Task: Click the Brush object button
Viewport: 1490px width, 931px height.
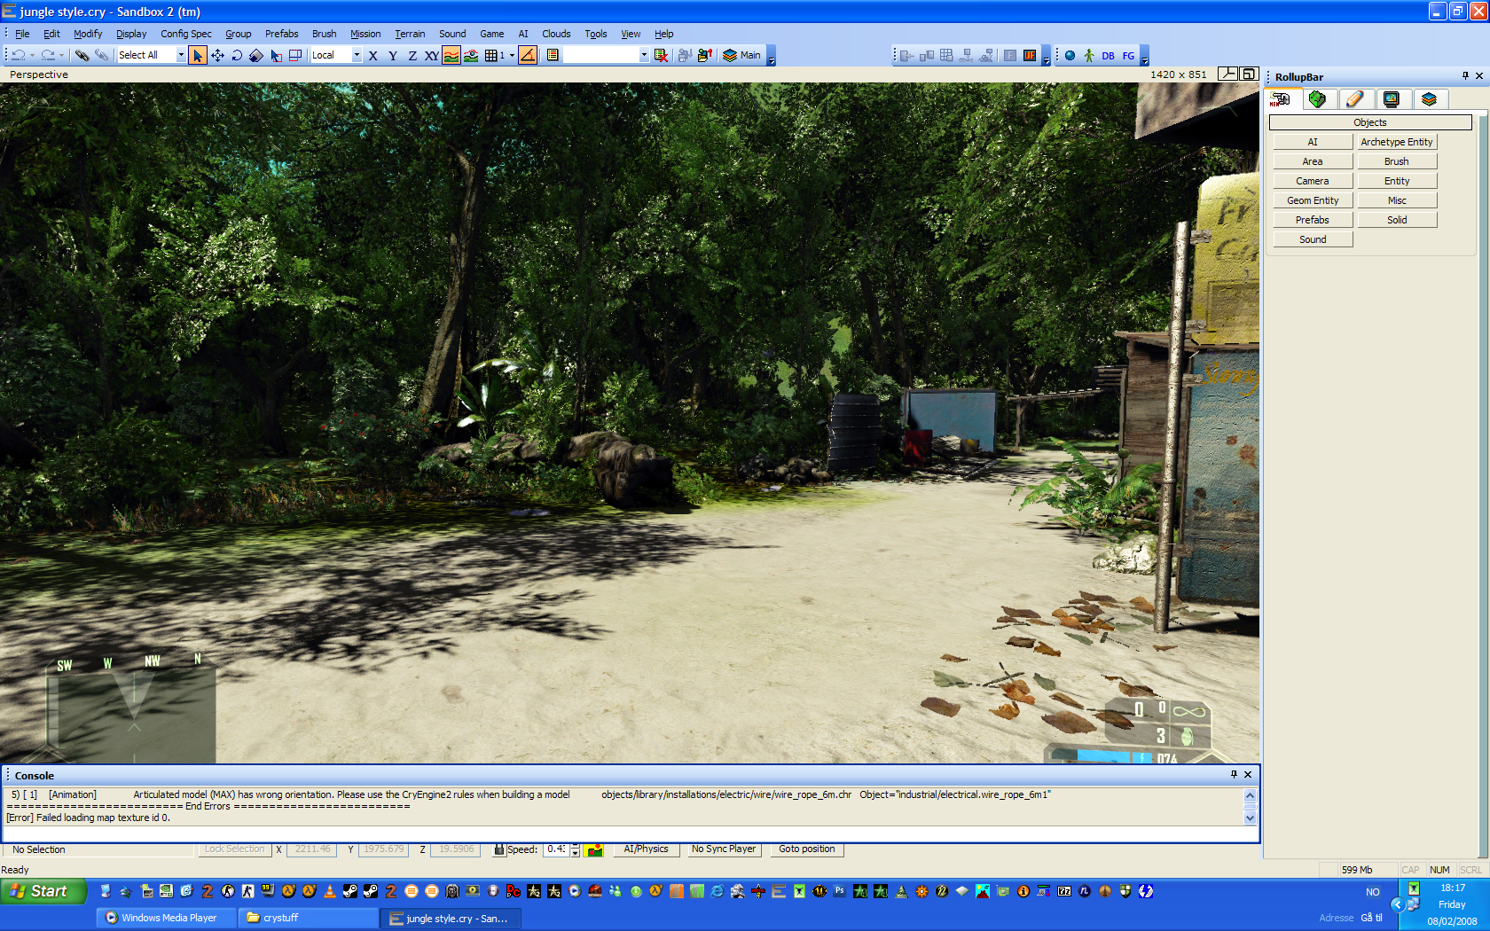Action: coord(1397,161)
